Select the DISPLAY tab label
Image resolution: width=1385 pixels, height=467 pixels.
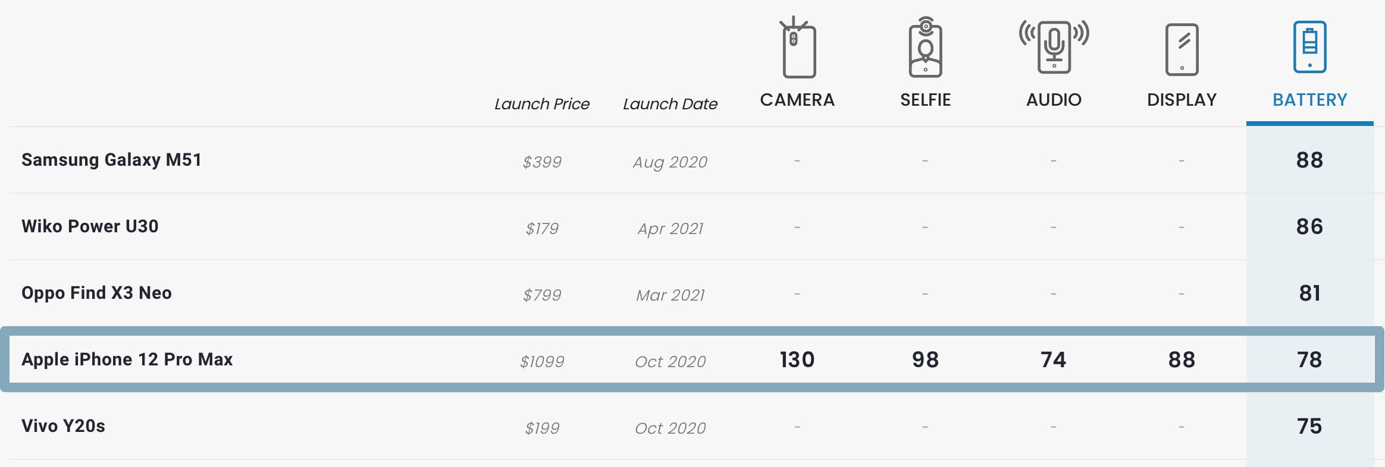[x=1182, y=100]
